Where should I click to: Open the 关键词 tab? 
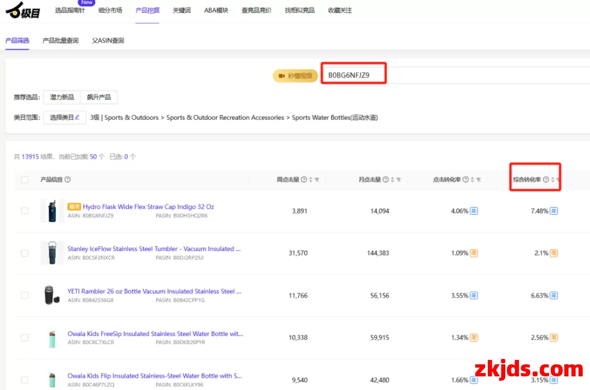[x=182, y=10]
